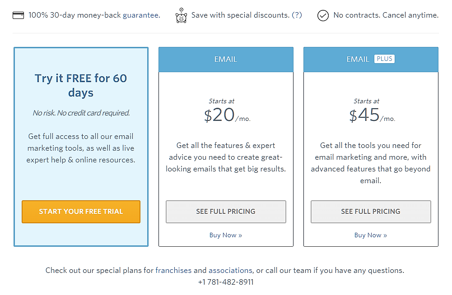Click the credit card icon

(19, 15)
